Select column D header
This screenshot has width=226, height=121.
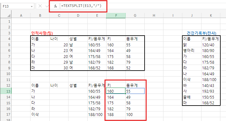(78, 16)
